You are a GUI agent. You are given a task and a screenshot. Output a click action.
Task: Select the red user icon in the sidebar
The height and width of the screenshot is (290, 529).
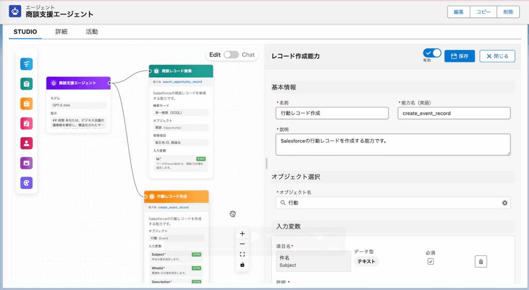(26, 143)
